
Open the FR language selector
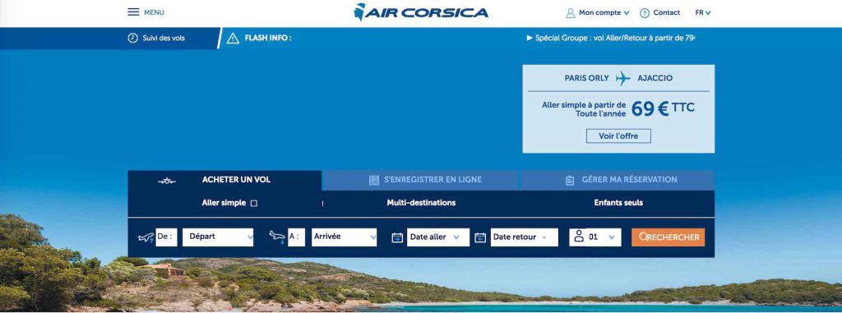pyautogui.click(x=703, y=12)
